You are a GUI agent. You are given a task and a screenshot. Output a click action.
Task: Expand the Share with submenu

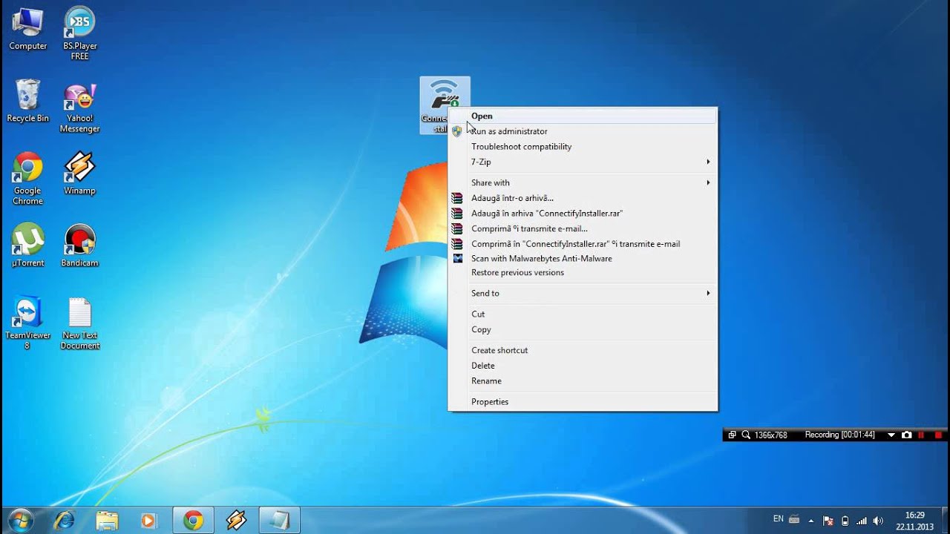pos(583,182)
